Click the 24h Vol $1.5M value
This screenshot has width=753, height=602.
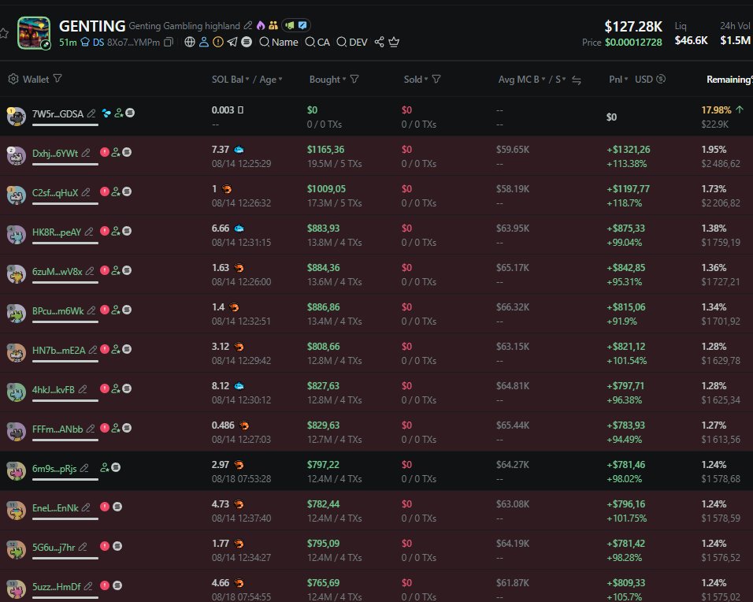[x=735, y=40]
